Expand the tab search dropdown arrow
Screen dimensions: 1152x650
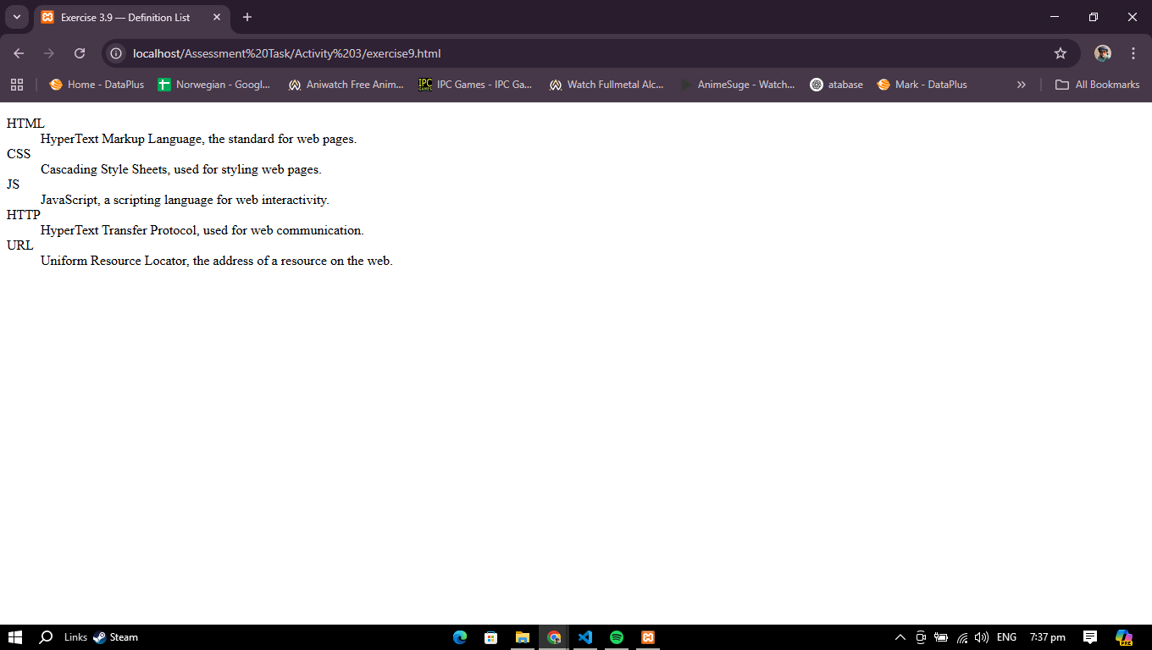tap(16, 17)
